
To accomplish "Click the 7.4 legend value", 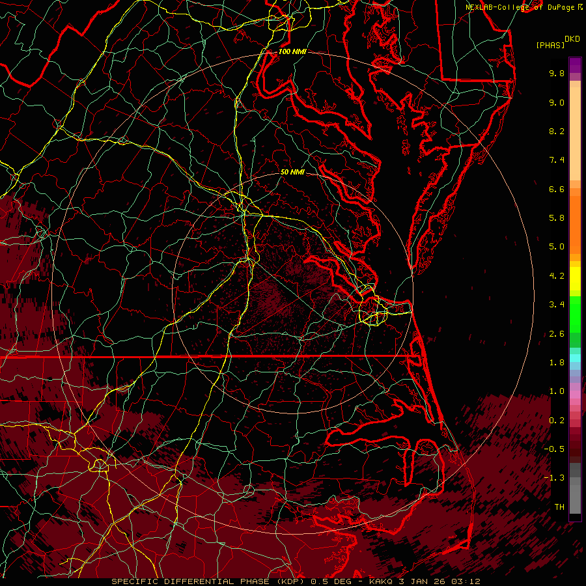I will pos(557,160).
